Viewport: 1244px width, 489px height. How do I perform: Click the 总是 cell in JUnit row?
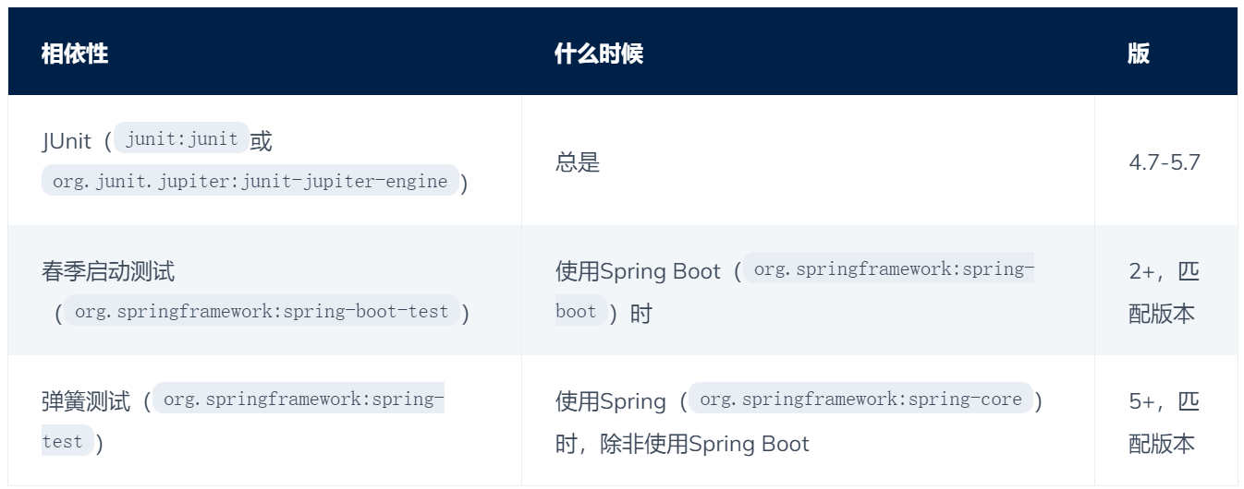(578, 162)
